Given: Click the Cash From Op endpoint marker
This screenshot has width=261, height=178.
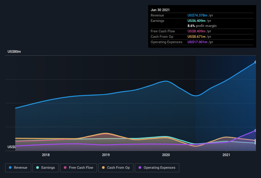Looking at the screenshot, I should (x=256, y=140).
